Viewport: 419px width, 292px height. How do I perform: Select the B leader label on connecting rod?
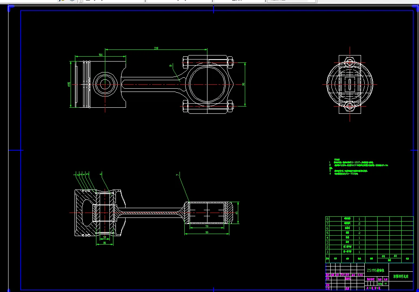(x=171, y=66)
